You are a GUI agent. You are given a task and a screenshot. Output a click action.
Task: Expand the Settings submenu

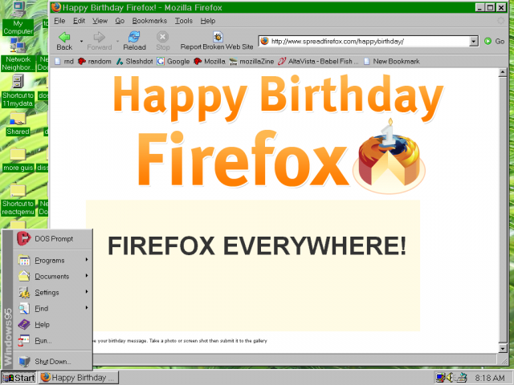click(47, 293)
